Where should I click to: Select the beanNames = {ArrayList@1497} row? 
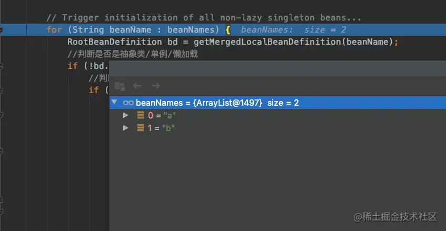277,103
